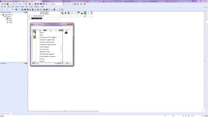Open the frame selector dropdown arrow
The width and height of the screenshot is (208, 117).
tap(63, 4)
